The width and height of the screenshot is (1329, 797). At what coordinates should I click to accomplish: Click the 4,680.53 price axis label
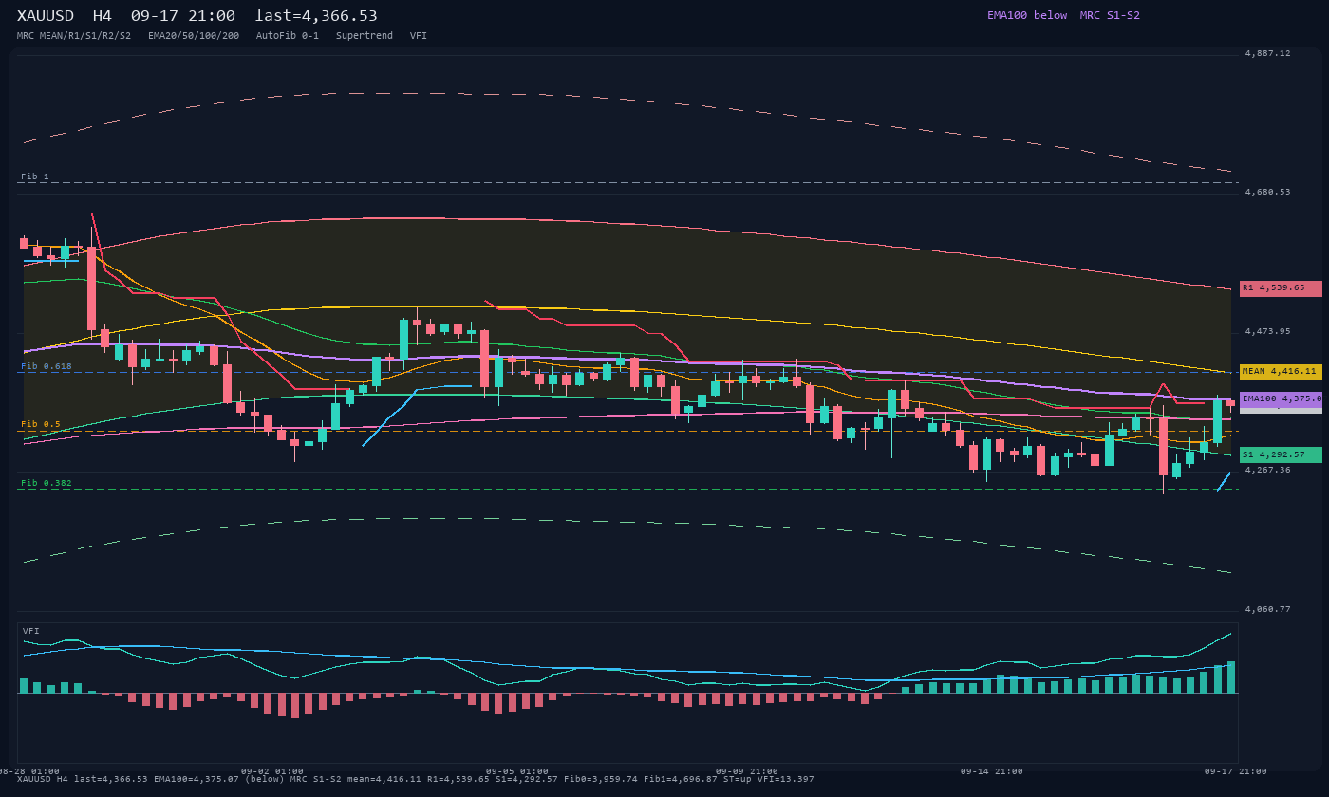click(x=1268, y=193)
